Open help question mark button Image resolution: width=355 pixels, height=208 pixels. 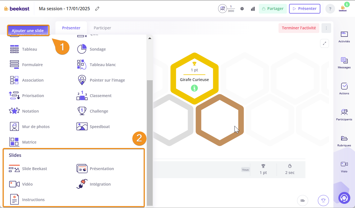click(330, 9)
